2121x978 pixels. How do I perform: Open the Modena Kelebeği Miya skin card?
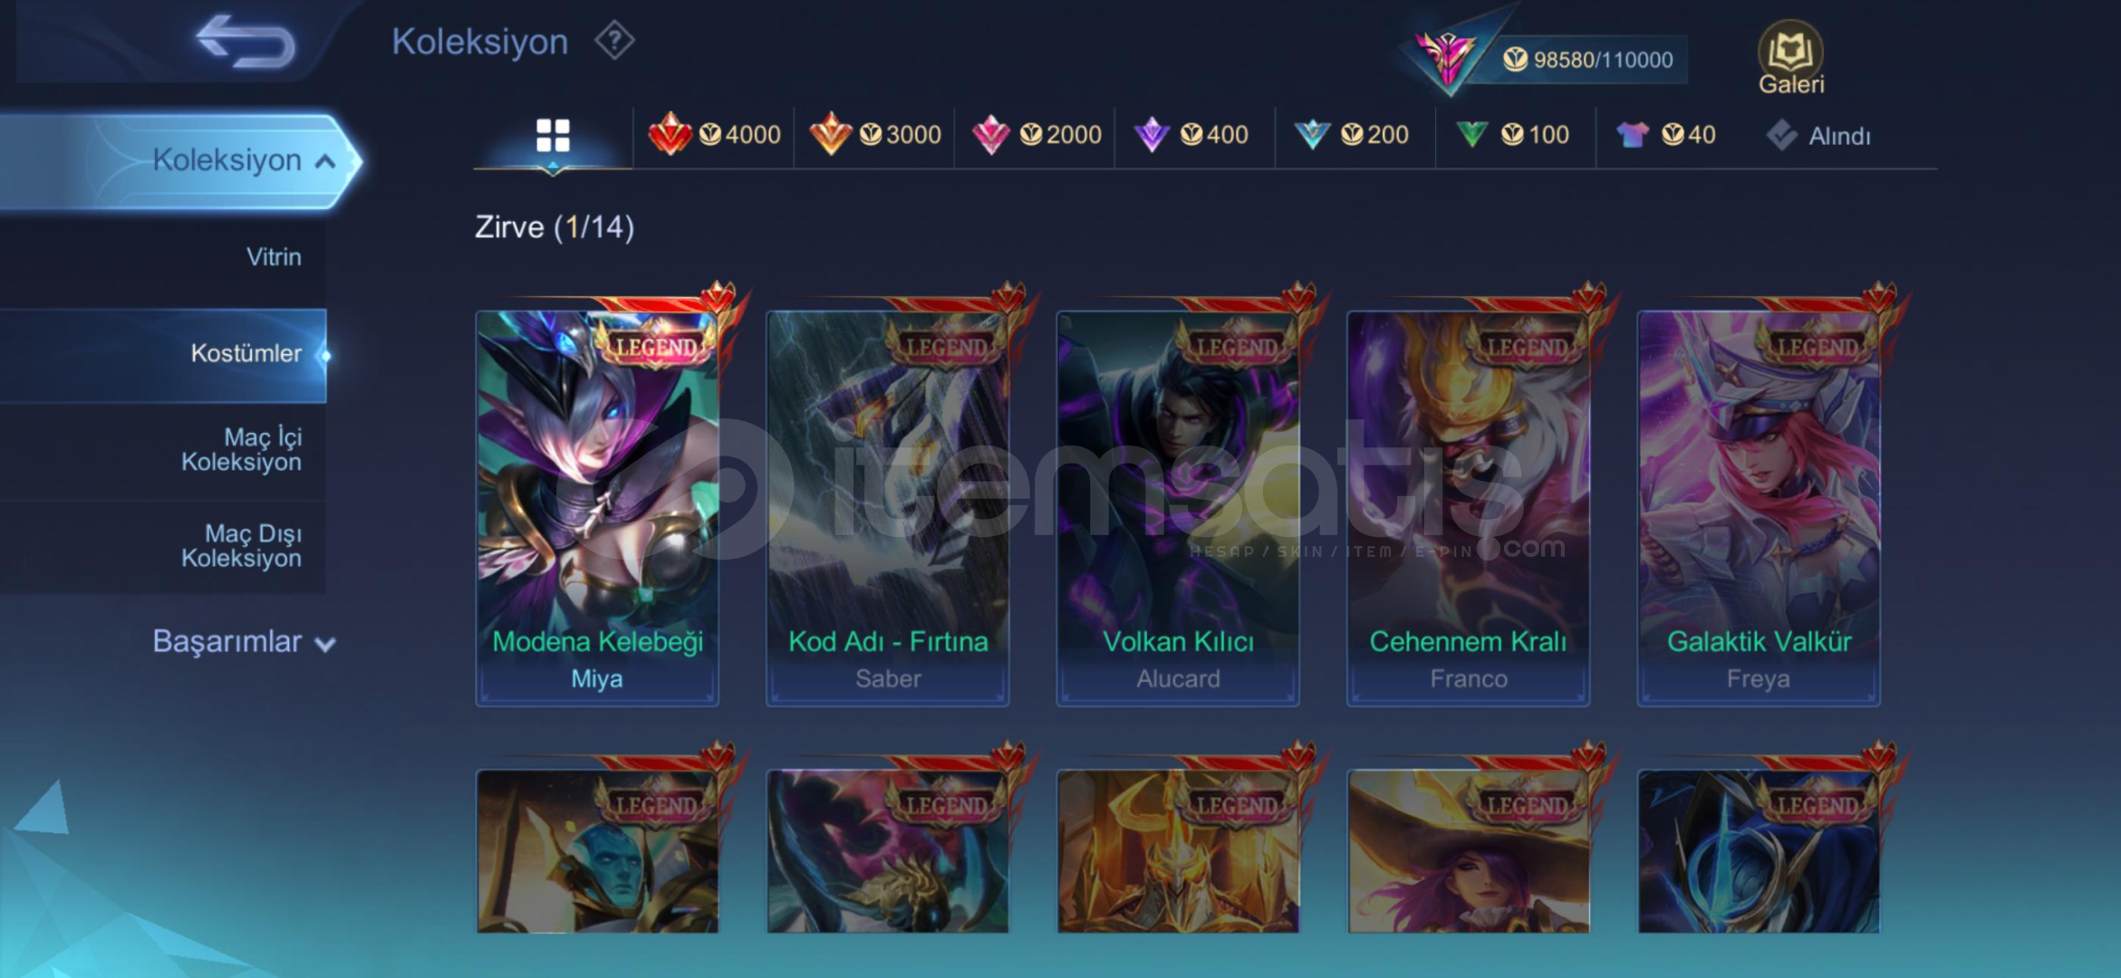[597, 507]
